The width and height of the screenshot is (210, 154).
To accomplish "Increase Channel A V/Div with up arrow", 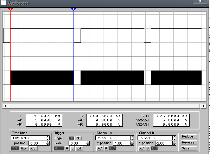I will pos(132,137).
